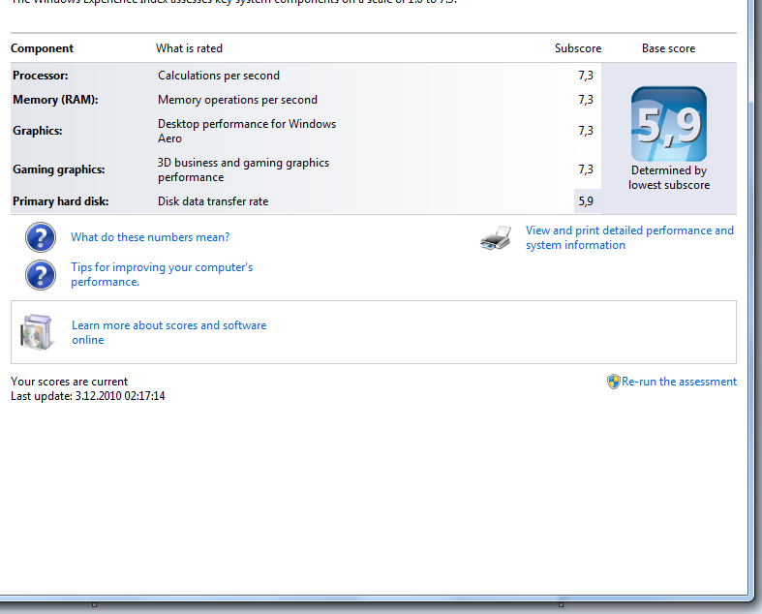Click the help icon beside 'What do these numbers mean?'

point(40,237)
